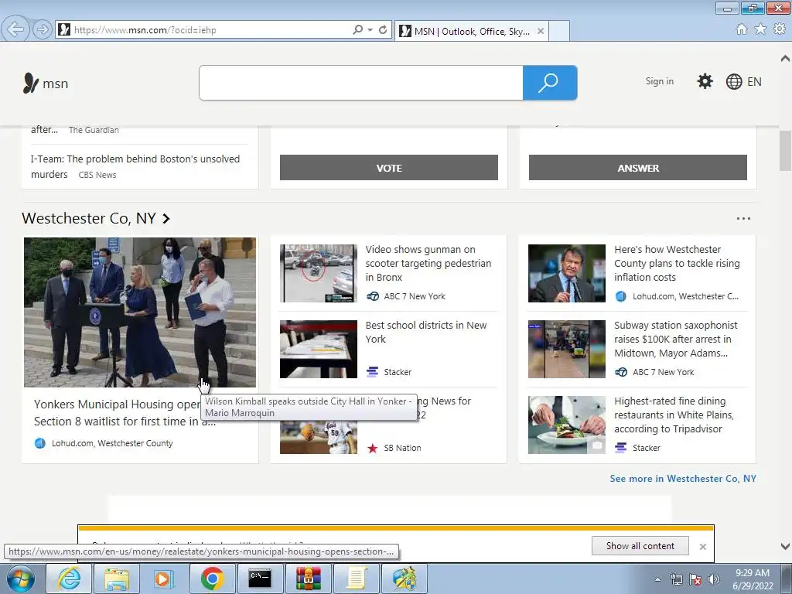Open the notepad scroll taskbar icon
This screenshot has height=594, width=792.
tap(356, 579)
